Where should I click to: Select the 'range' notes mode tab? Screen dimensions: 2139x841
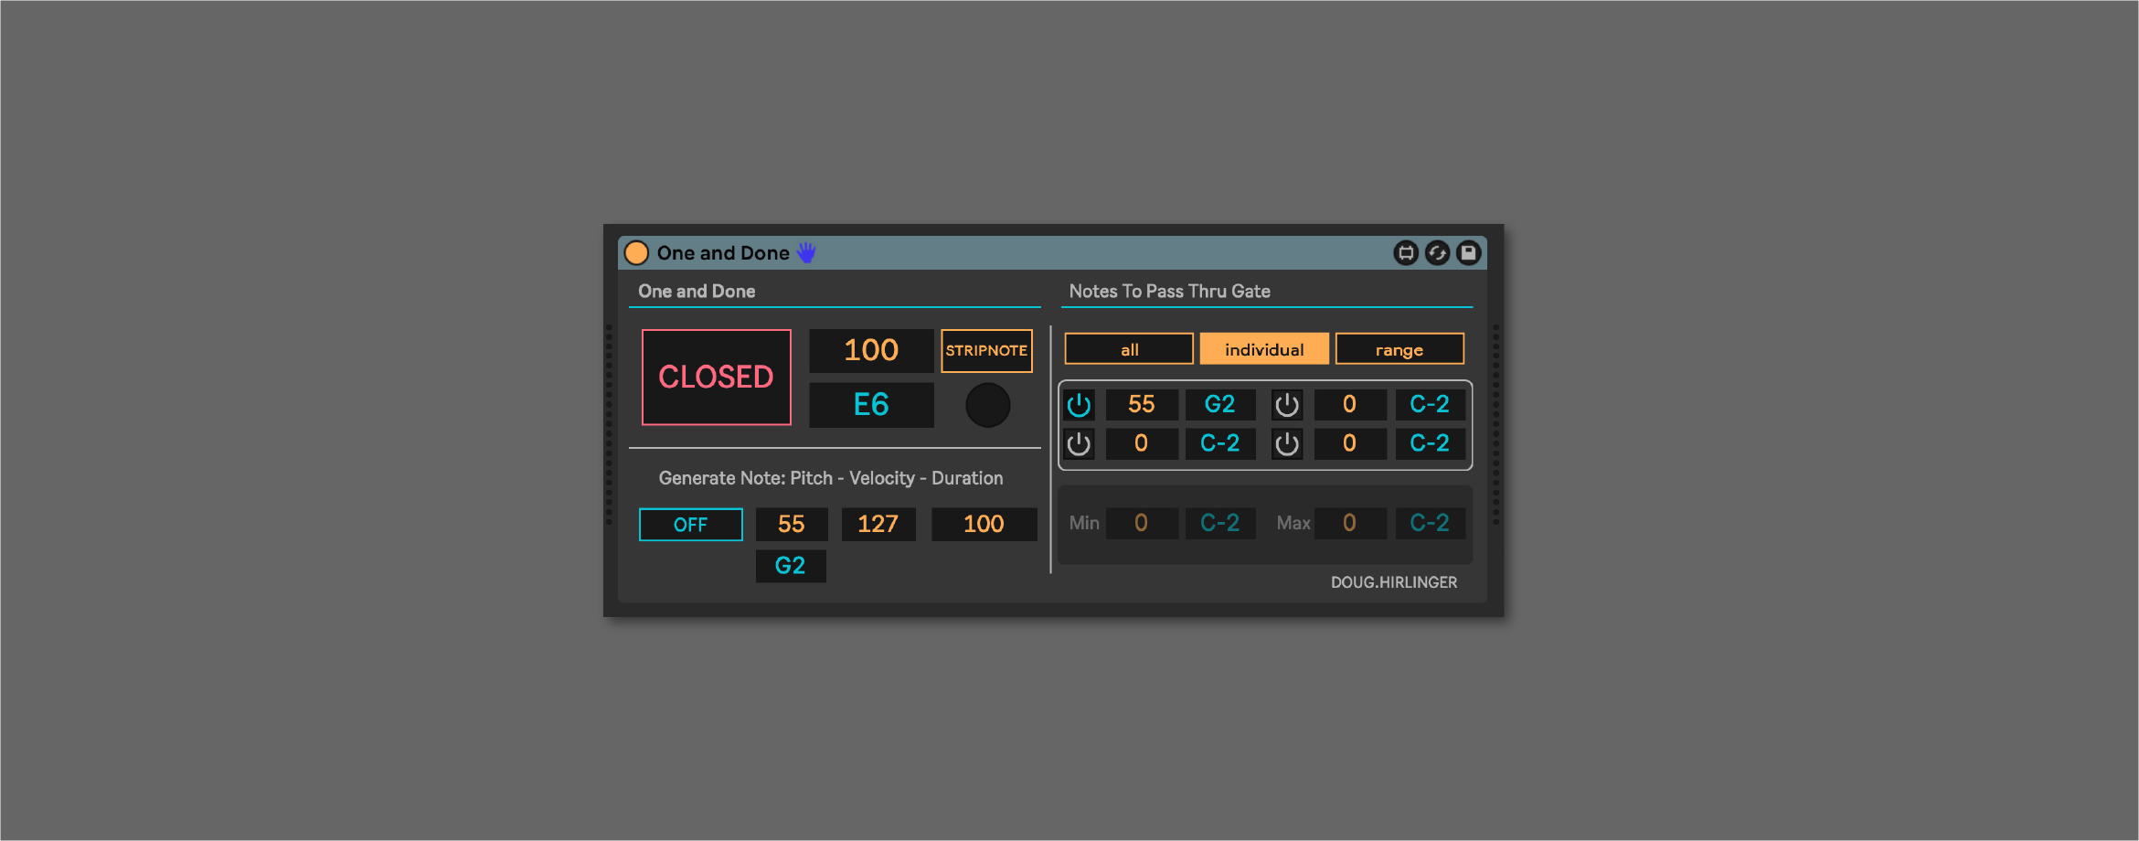(x=1399, y=349)
